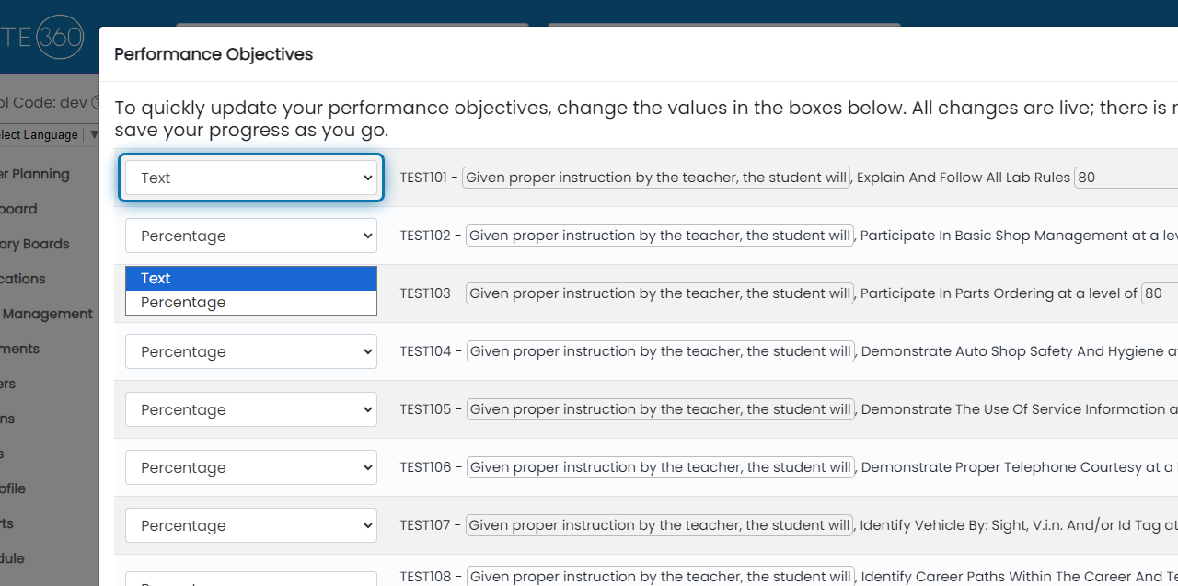Choose the Text option in the open list
The height and width of the screenshot is (586, 1178).
tap(250, 278)
